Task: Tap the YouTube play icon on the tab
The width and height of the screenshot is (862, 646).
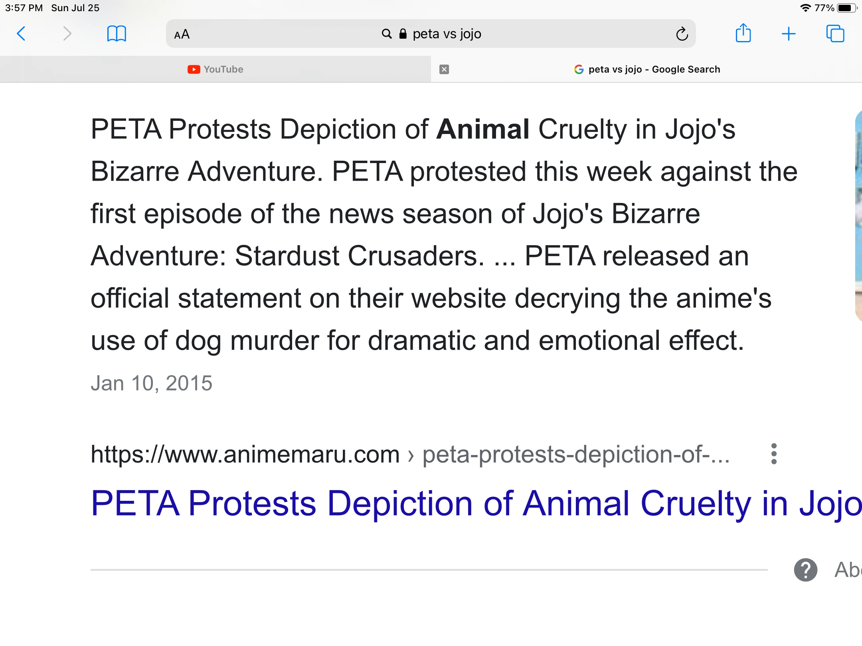Action: point(193,69)
